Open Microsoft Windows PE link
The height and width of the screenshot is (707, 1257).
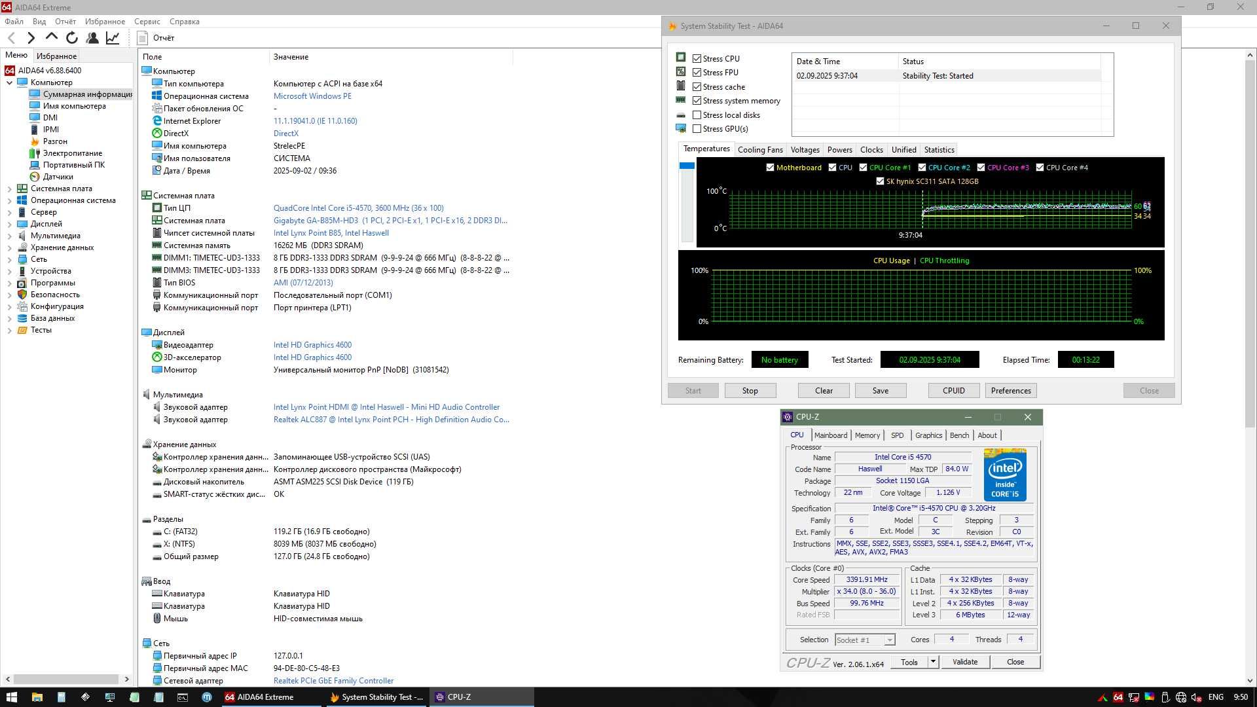(x=312, y=96)
